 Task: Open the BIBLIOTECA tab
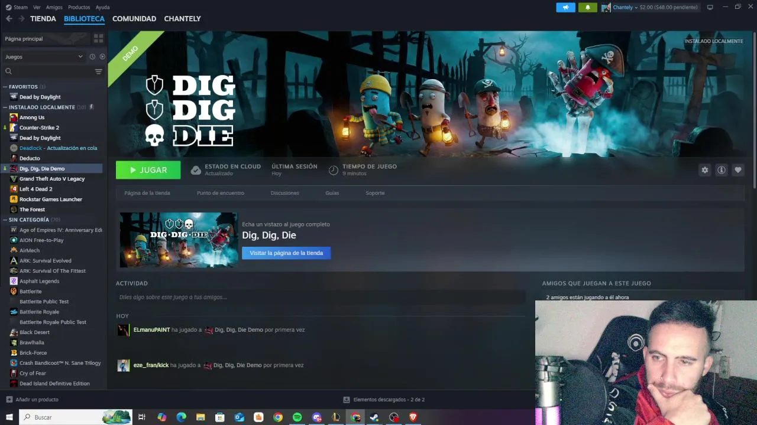point(84,19)
